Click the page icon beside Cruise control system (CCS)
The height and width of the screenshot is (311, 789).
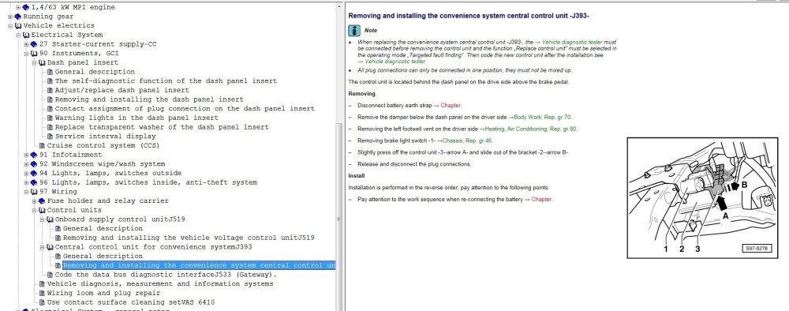(x=43, y=145)
